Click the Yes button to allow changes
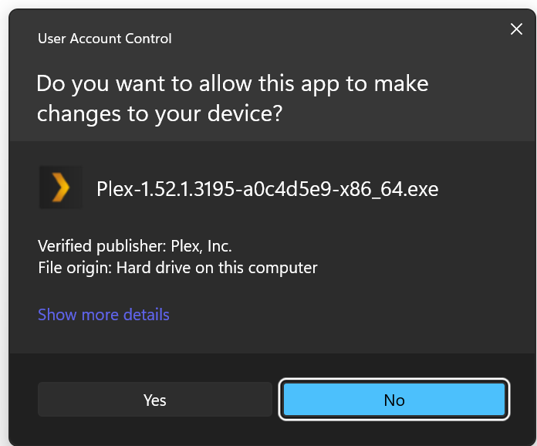 pos(155,400)
